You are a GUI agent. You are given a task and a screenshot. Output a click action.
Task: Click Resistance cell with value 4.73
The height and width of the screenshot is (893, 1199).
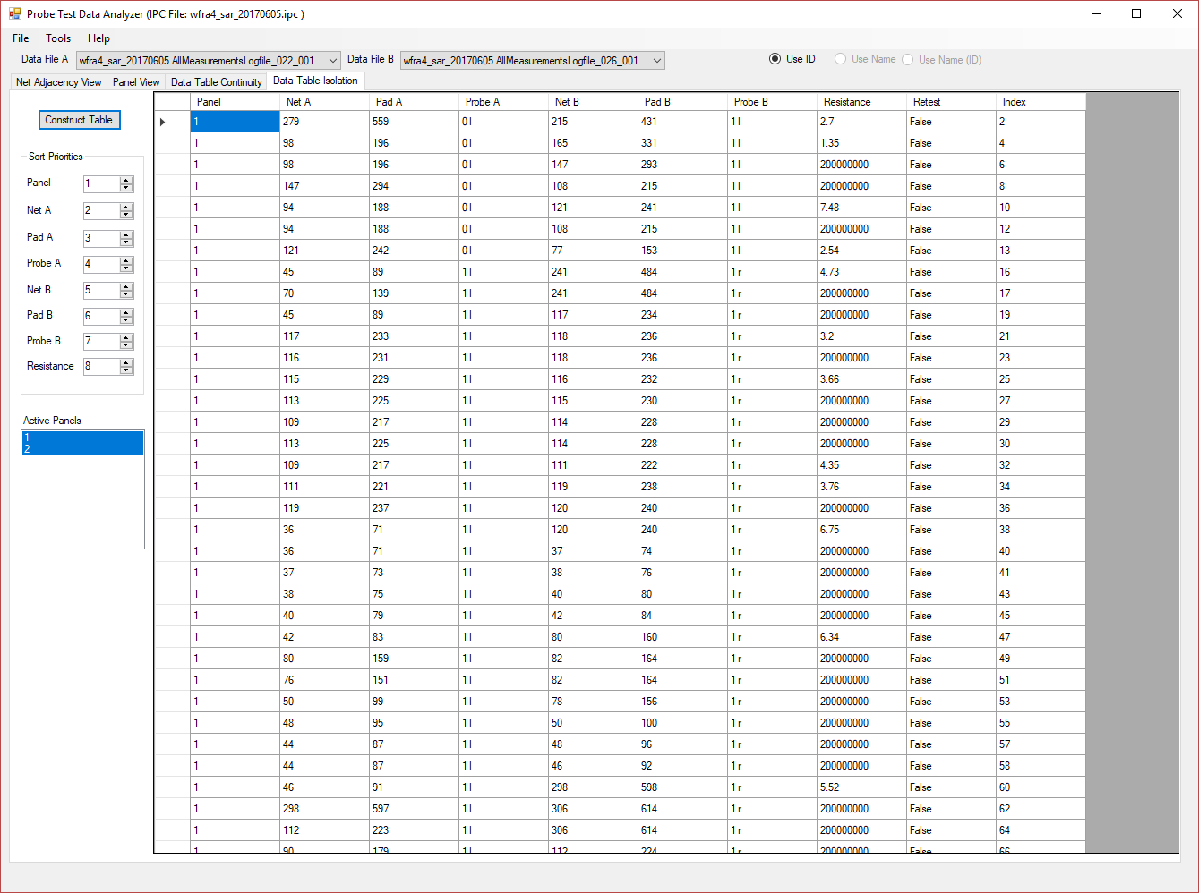click(x=861, y=272)
